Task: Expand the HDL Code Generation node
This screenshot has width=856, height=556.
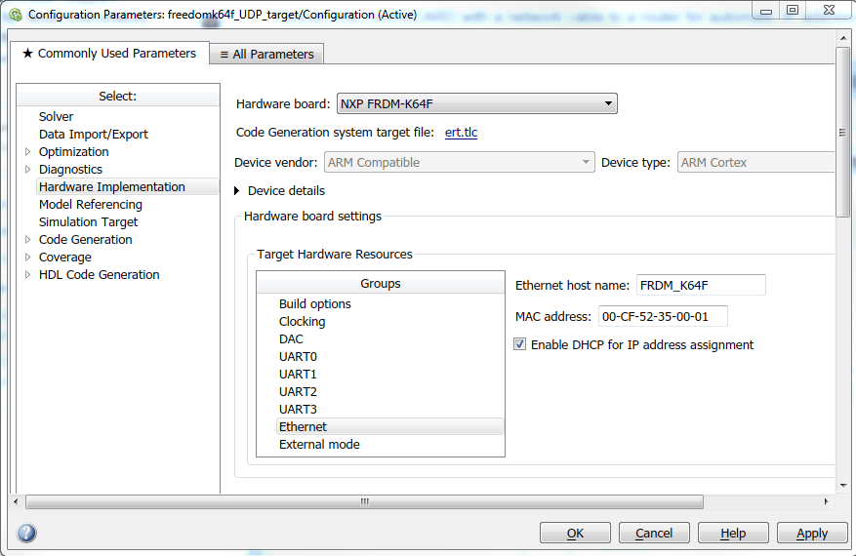Action: click(28, 274)
